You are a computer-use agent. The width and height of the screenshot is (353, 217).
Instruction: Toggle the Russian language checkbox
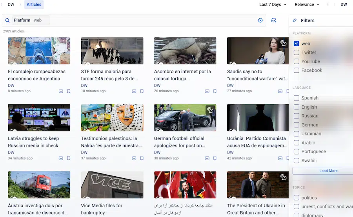coord(297,116)
